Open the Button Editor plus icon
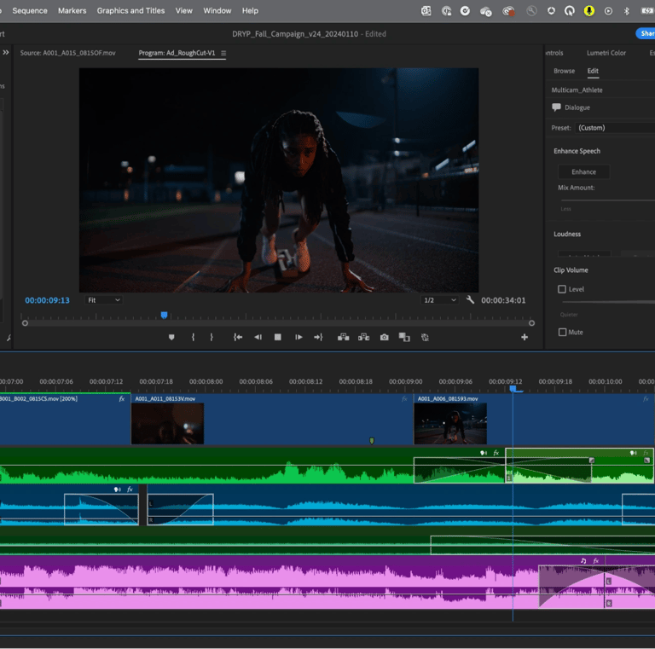The height and width of the screenshot is (649, 655). click(525, 338)
